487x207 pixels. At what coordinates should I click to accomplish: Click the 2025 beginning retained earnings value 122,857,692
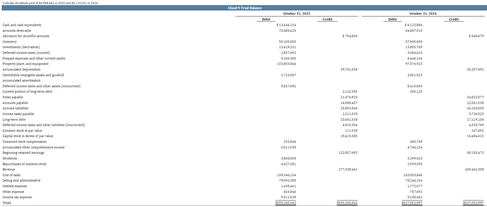(x=348, y=153)
